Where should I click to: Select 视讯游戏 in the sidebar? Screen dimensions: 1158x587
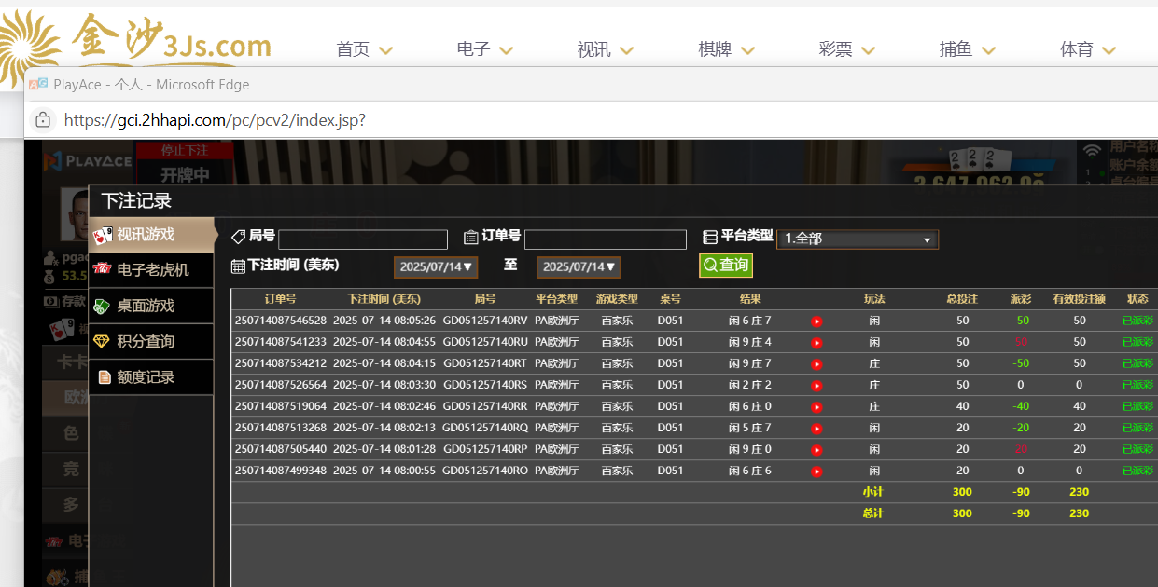click(145, 234)
